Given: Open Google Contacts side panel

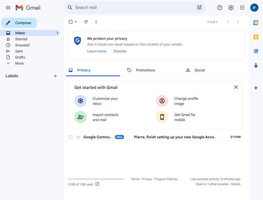Looking at the screenshot, I should pyautogui.click(x=255, y=65).
